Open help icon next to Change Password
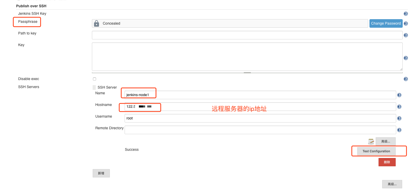 click(406, 24)
